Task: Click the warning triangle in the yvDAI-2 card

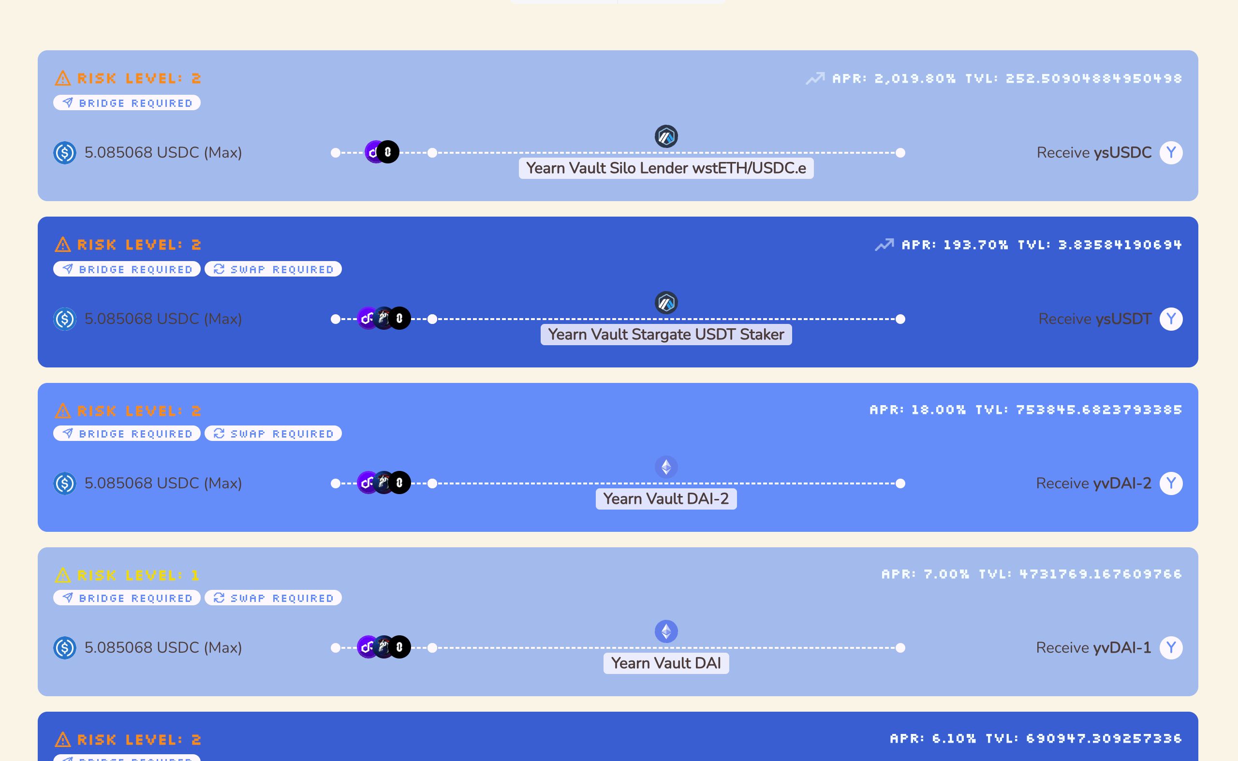Action: (x=62, y=410)
